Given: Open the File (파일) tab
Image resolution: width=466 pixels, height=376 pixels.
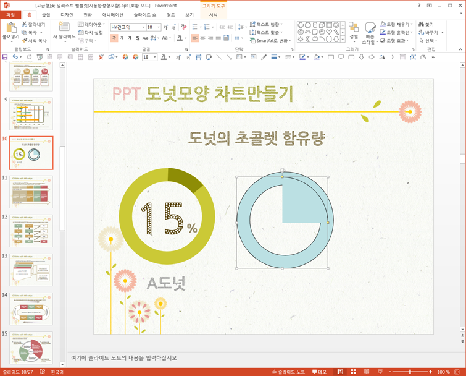Looking at the screenshot, I should pos(10,15).
